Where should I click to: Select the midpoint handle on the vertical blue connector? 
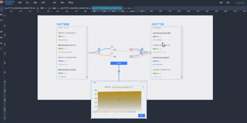coord(119,71)
